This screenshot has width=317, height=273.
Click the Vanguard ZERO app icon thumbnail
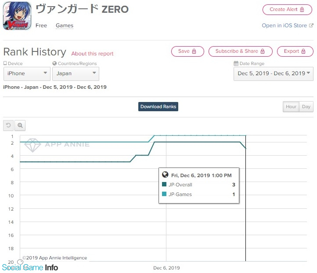pyautogui.click(x=17, y=16)
